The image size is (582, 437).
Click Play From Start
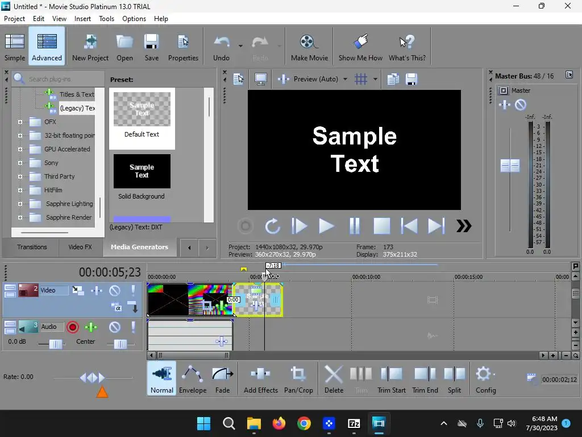point(299,226)
